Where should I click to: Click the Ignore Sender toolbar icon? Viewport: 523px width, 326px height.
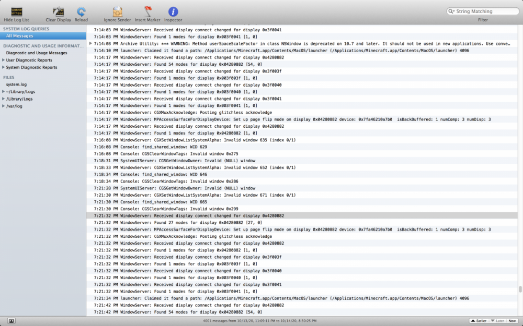click(x=118, y=11)
